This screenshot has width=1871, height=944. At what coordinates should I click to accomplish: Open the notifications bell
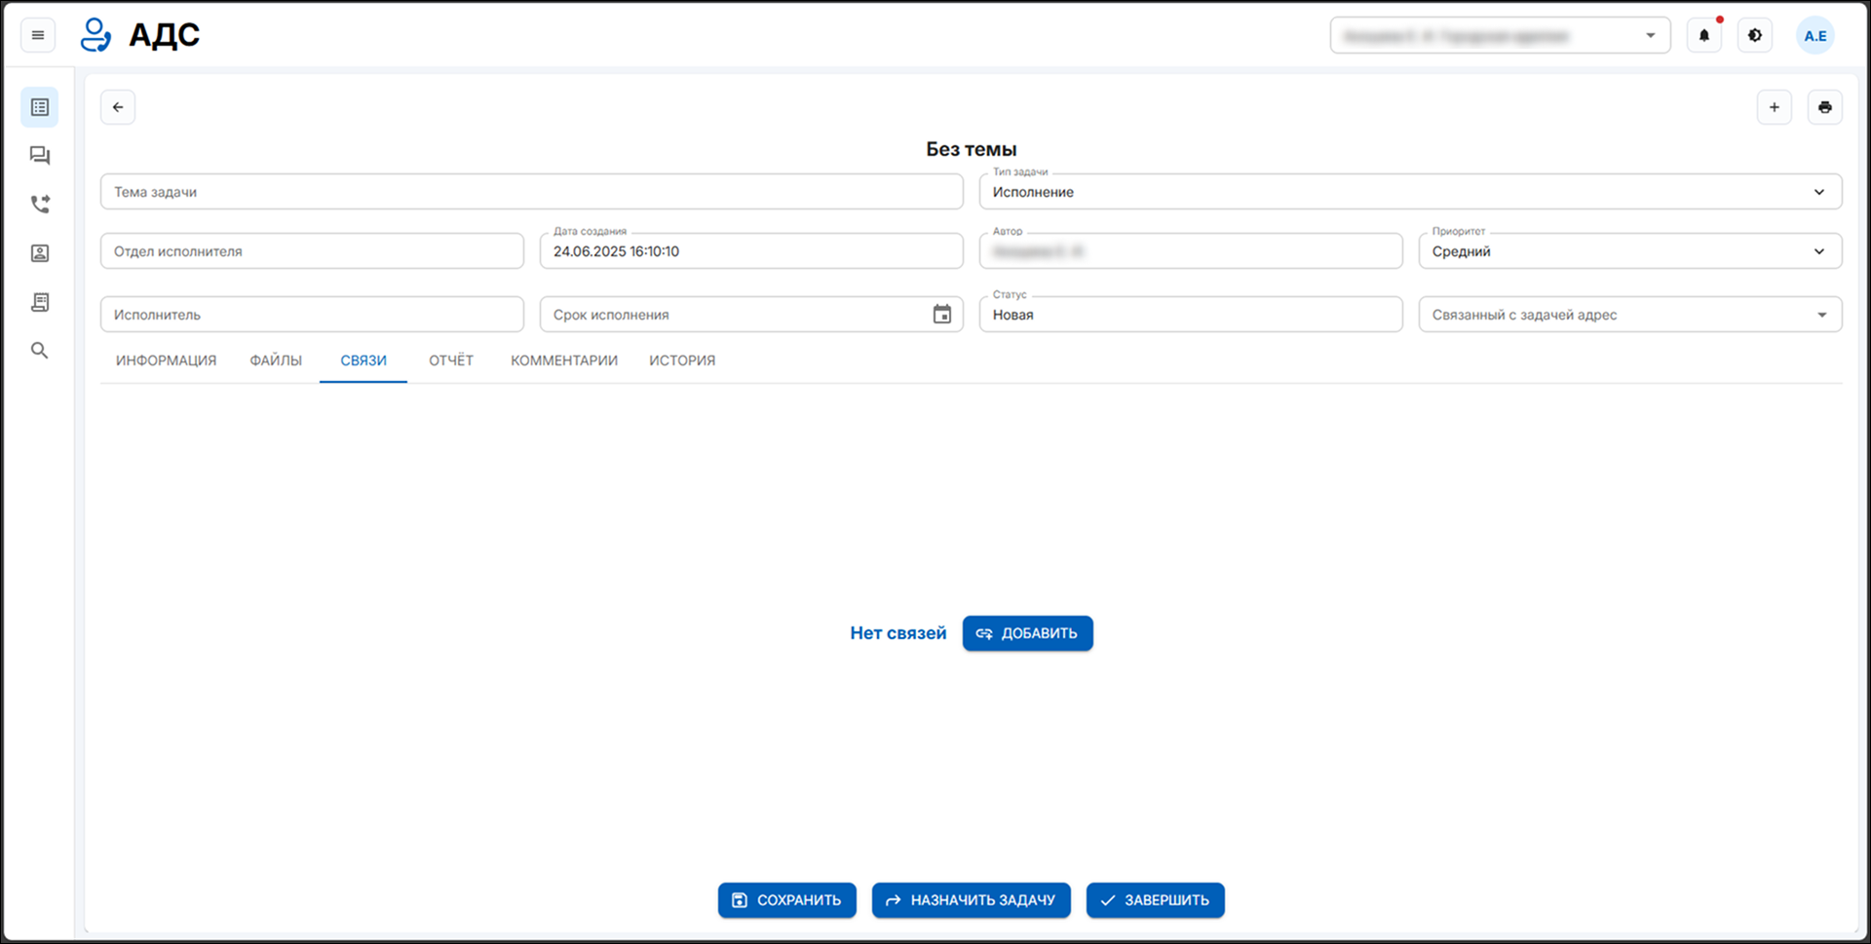(1704, 36)
